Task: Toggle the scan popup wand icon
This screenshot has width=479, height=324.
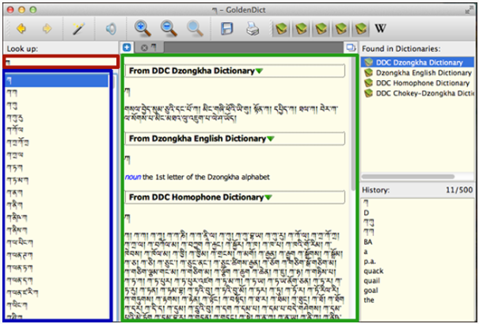Action: tap(78, 29)
